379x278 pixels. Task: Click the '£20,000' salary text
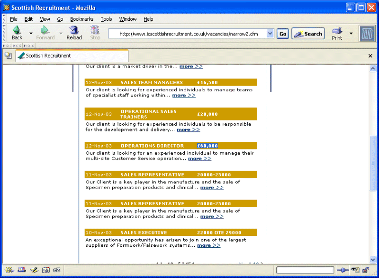point(208,114)
